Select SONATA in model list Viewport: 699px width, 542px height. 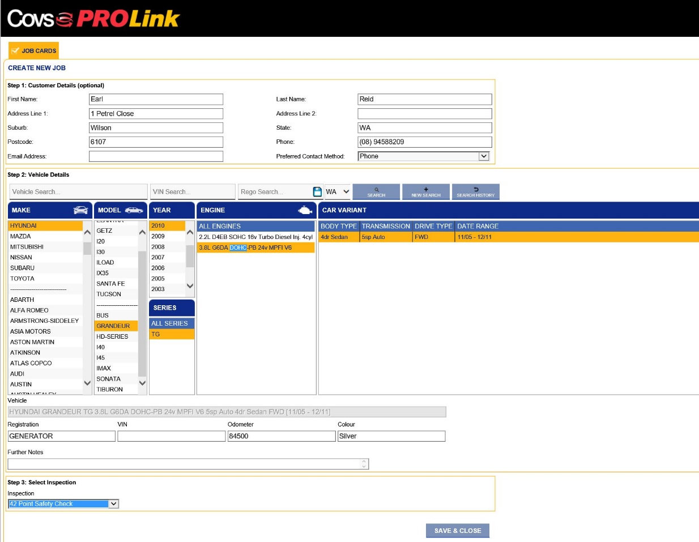pos(116,379)
